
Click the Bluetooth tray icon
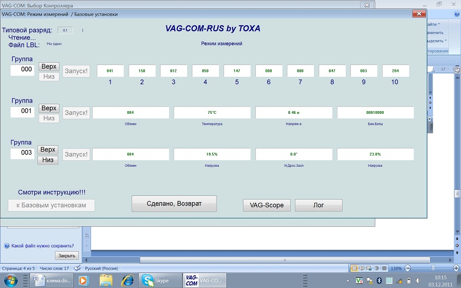click(379, 281)
